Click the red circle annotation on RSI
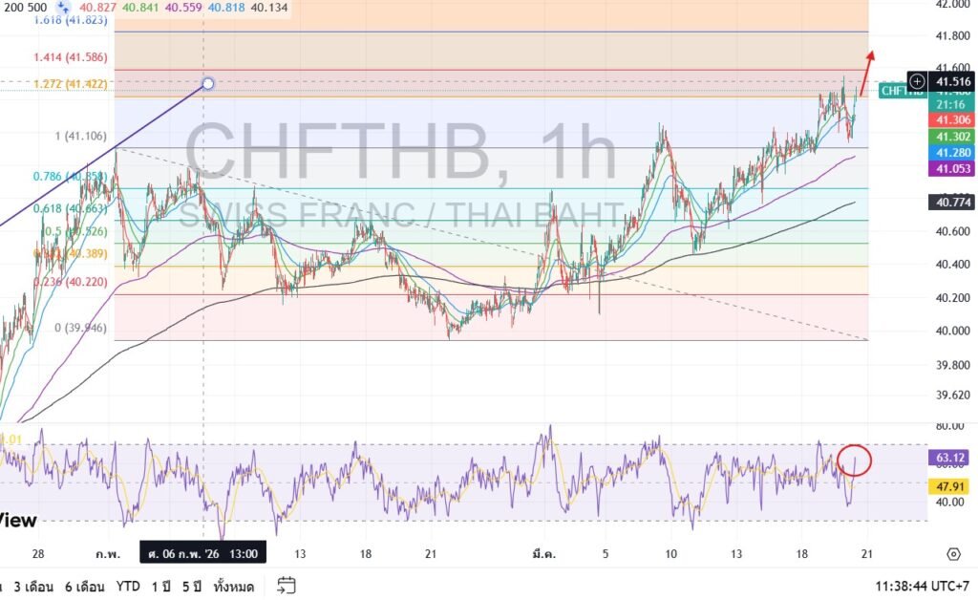Screen dimensions: 978x600 (855, 460)
